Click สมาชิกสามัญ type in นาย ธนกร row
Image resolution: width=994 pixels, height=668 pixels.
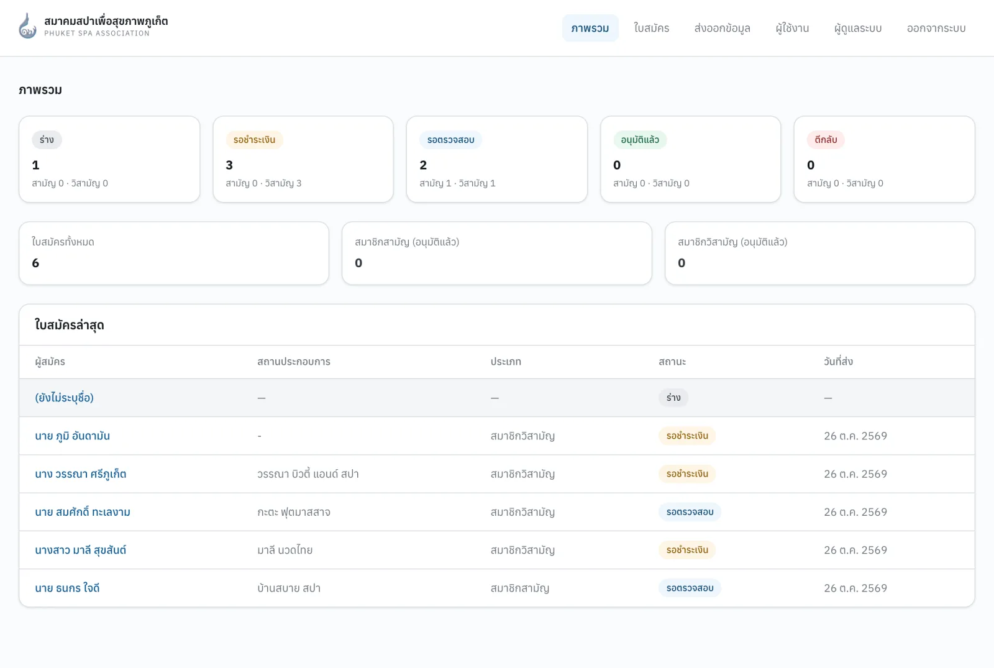click(519, 588)
